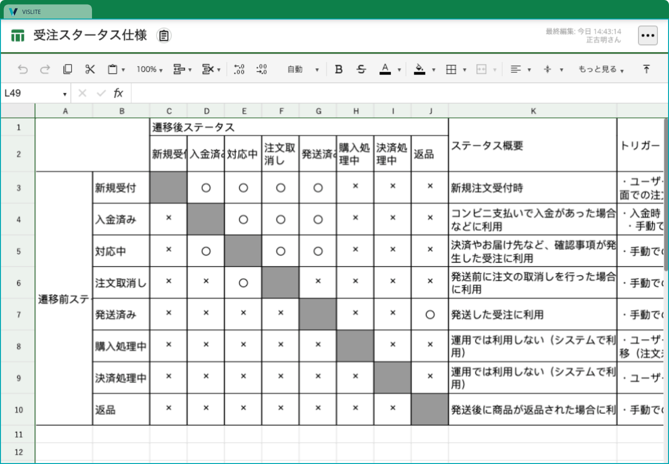Click the decrease decimal places icon
Viewport: 669px width, 464px height.
(239, 70)
